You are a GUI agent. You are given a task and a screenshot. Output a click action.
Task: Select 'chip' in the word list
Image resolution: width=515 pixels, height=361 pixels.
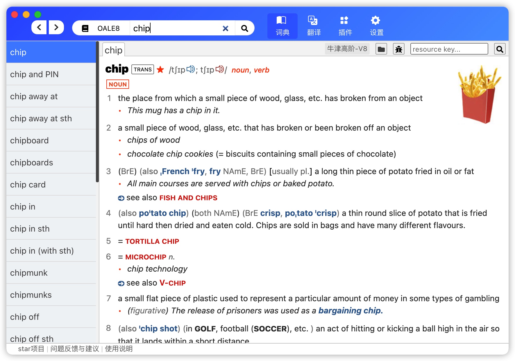click(51, 52)
